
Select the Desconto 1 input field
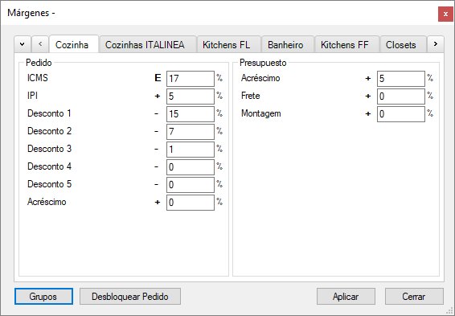191,114
